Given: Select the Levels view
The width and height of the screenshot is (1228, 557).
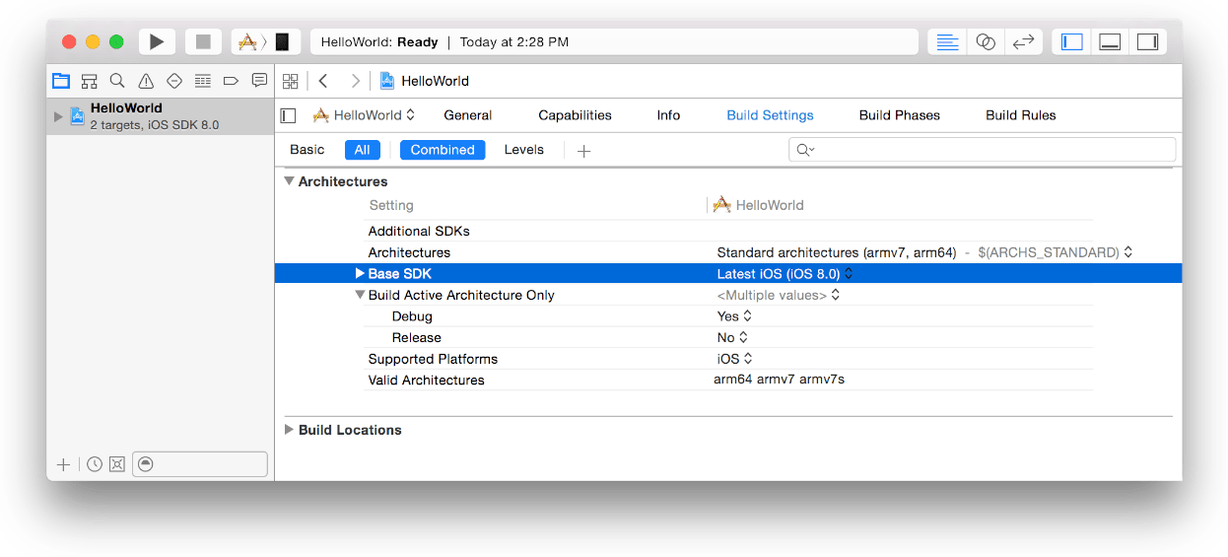Looking at the screenshot, I should (x=523, y=150).
